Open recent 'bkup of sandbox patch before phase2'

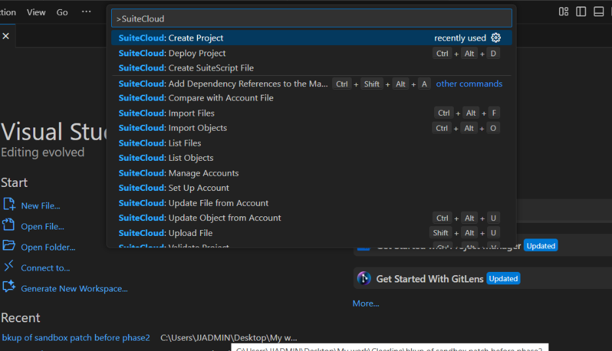click(x=76, y=338)
